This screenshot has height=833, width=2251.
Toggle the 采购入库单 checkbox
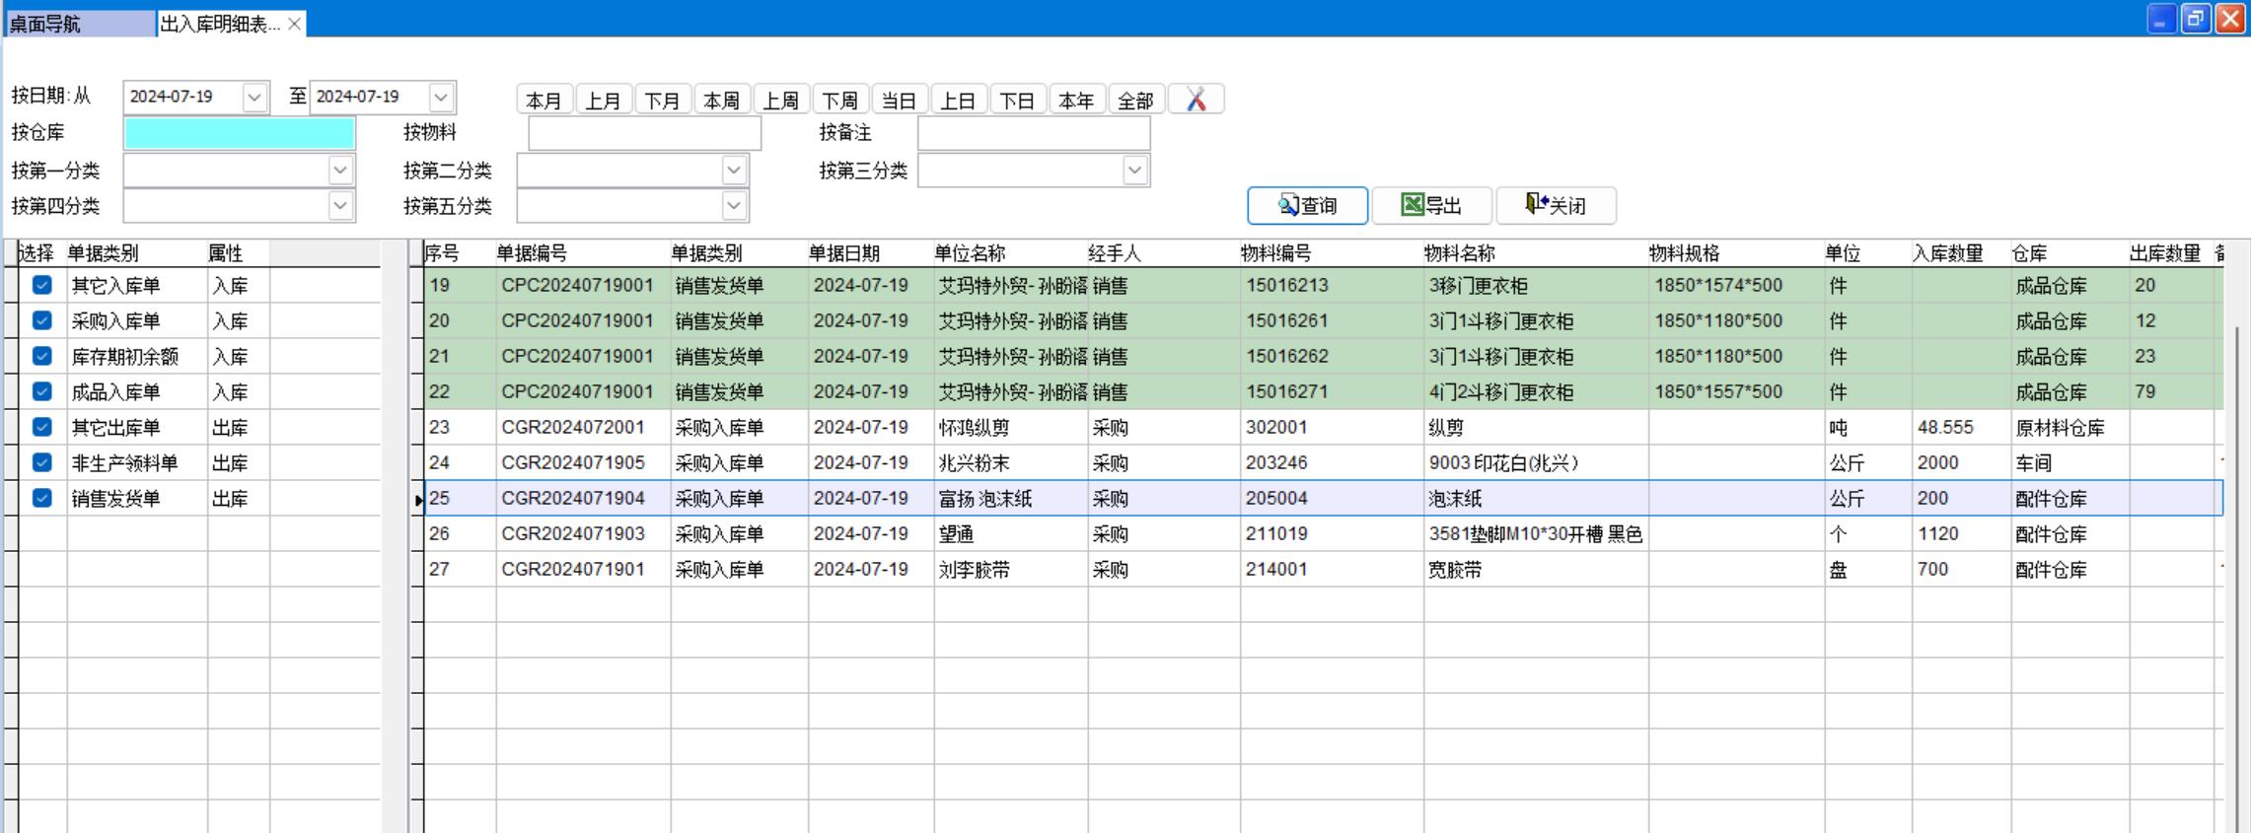pos(41,320)
